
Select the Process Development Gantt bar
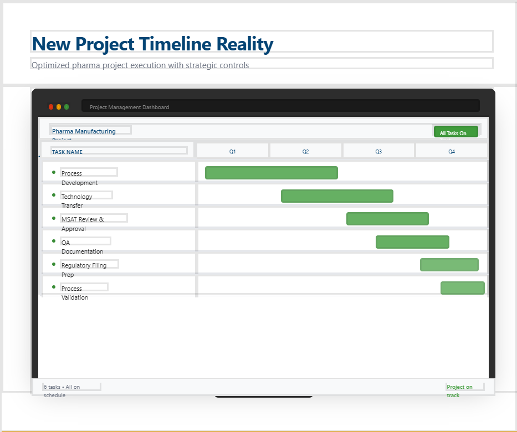[x=271, y=173]
